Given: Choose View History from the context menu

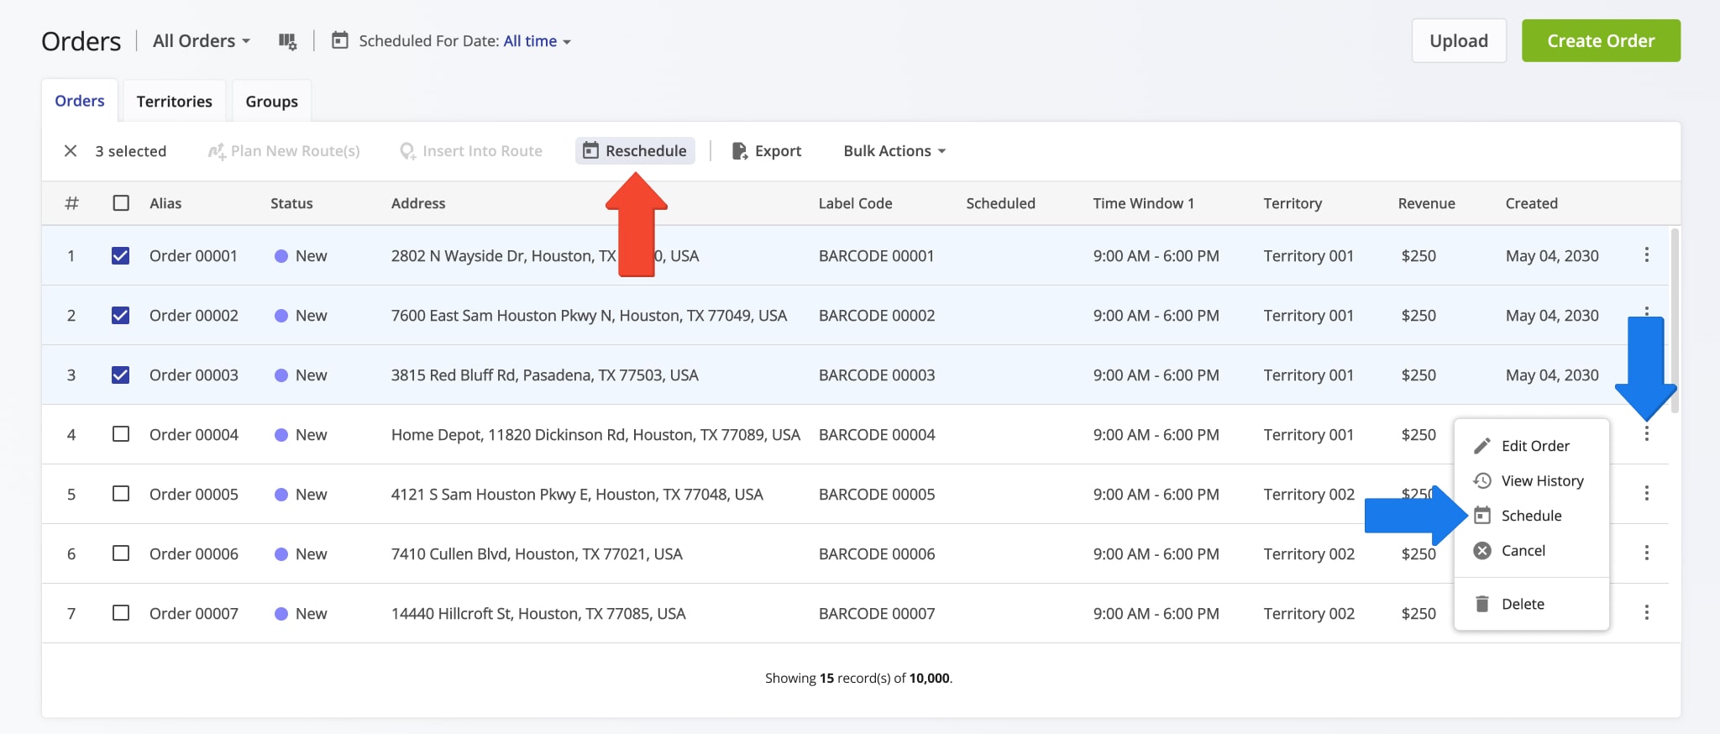Looking at the screenshot, I should click(1532, 481).
